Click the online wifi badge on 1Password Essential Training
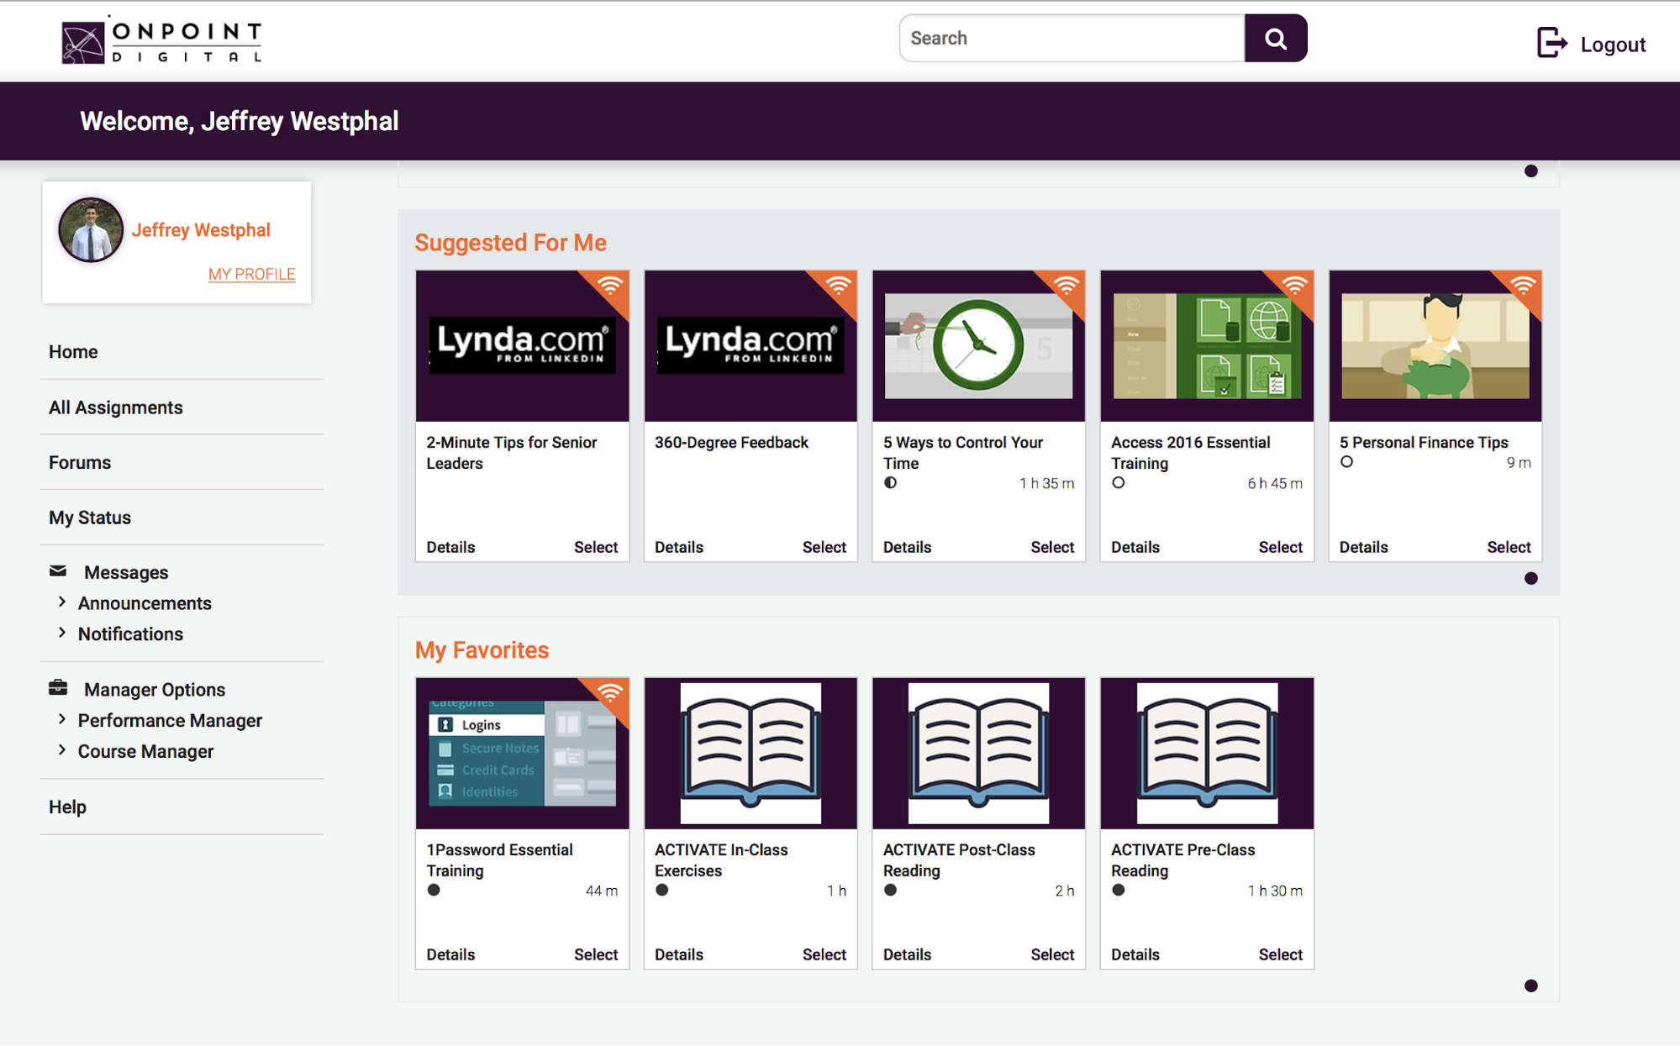 point(610,693)
